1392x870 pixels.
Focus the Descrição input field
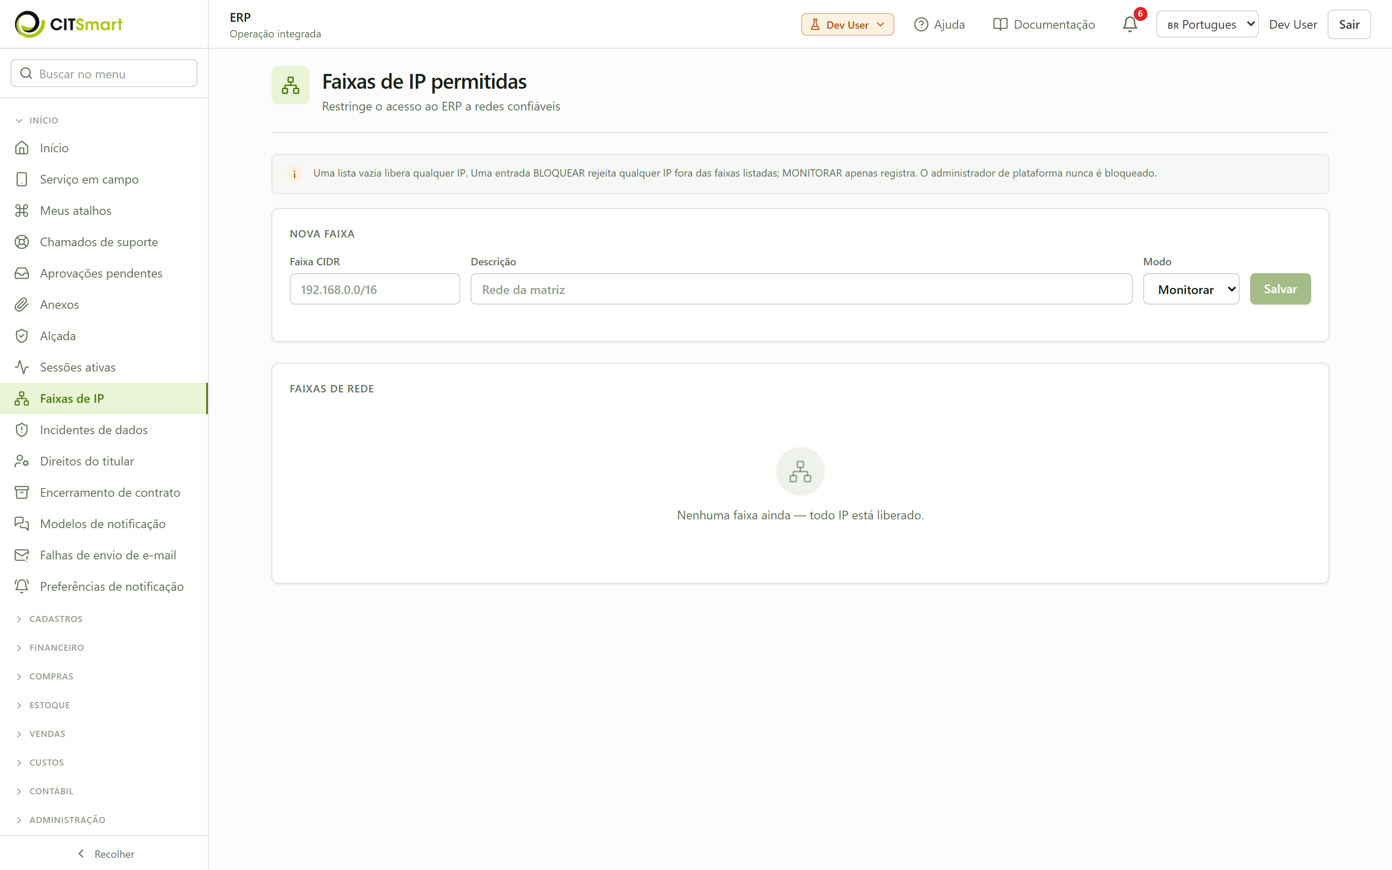801,289
